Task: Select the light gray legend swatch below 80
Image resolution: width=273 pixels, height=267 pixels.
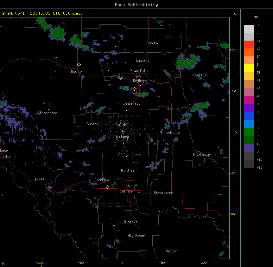Action: point(249,29)
